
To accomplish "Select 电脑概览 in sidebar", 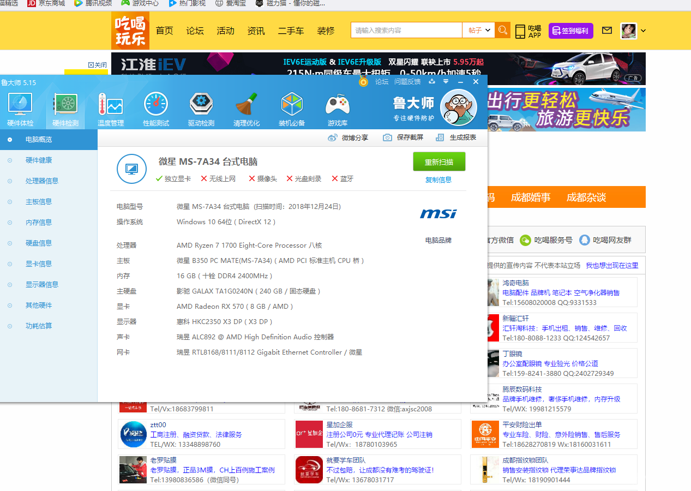I will click(49, 140).
